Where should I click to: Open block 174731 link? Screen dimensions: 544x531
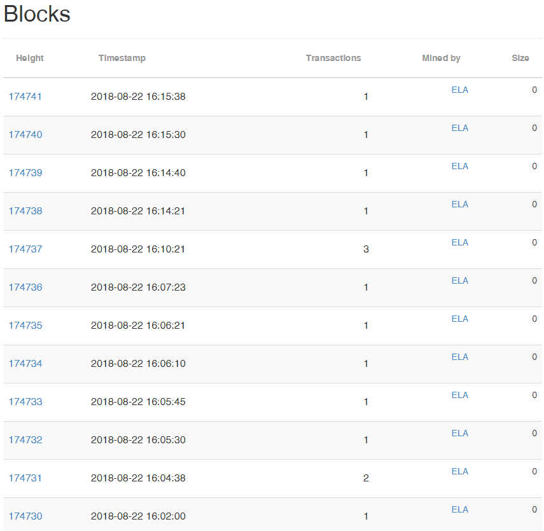click(25, 478)
